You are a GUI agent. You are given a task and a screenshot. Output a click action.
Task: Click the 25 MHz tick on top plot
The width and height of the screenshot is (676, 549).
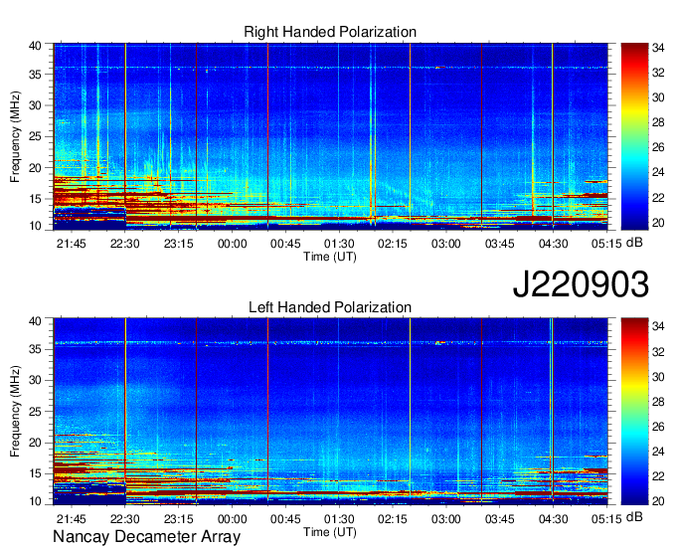click(36, 136)
